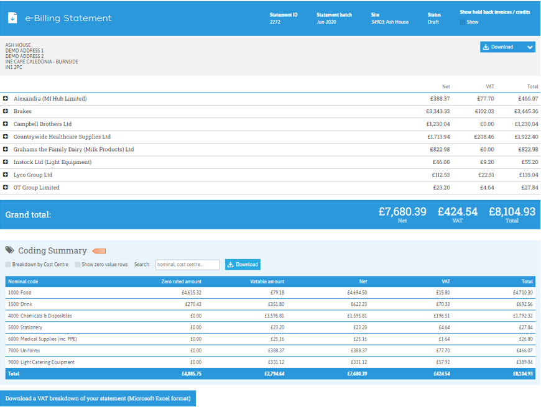Select the 5000: Stationery row
This screenshot has width=541, height=407.
[270, 327]
